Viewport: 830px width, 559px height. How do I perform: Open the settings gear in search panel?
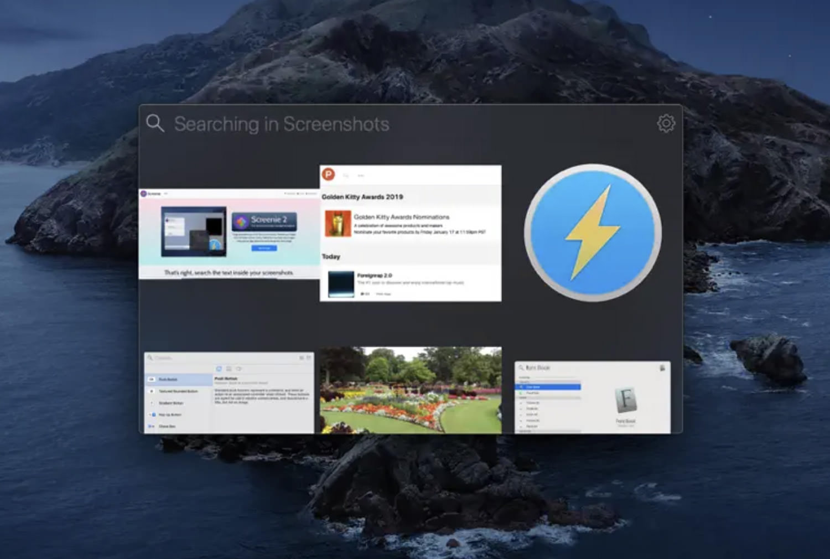pos(666,123)
